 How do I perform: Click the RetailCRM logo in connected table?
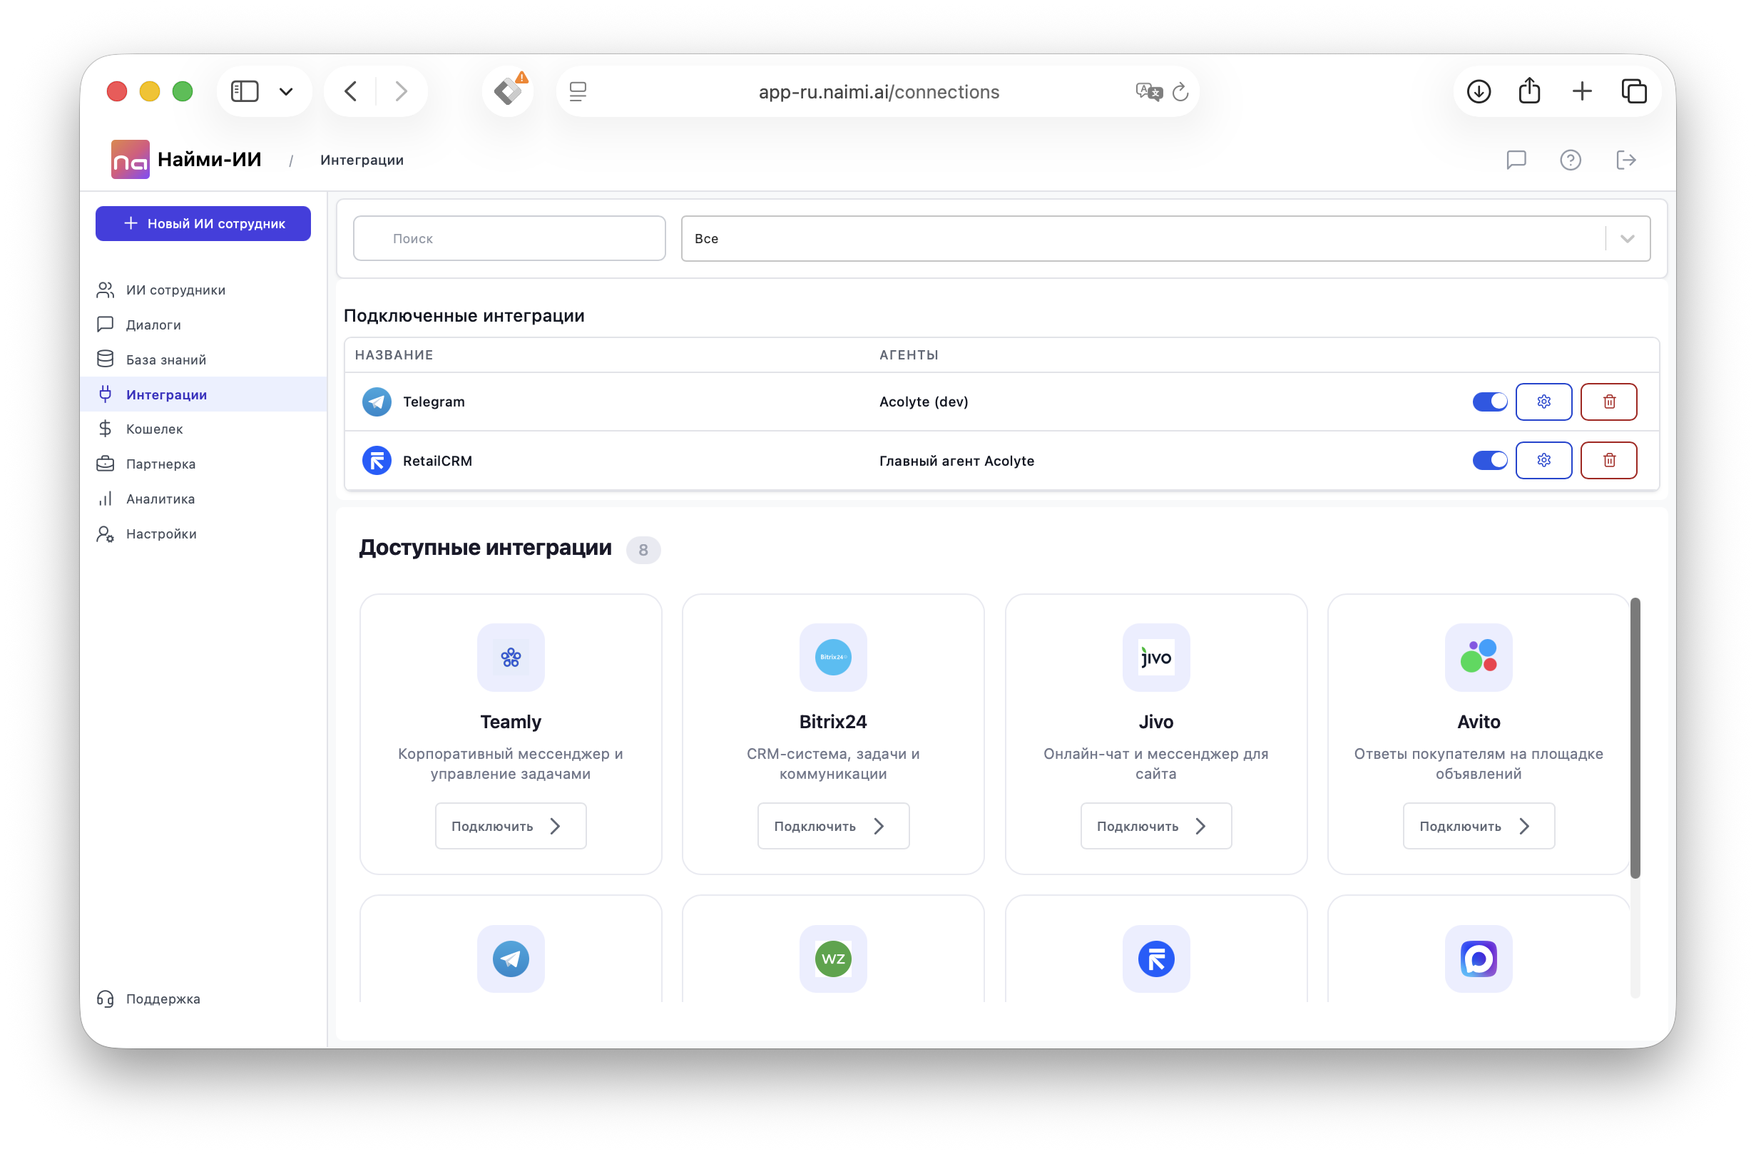pos(377,461)
